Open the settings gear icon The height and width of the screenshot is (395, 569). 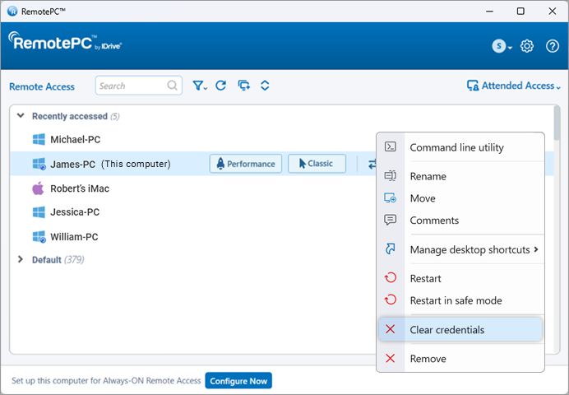528,46
